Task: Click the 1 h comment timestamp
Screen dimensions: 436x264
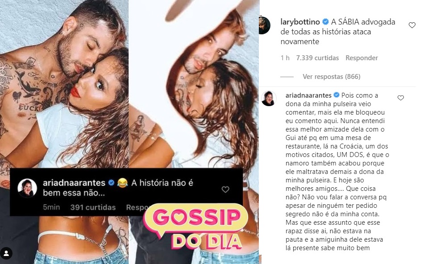Action: pyautogui.click(x=285, y=58)
